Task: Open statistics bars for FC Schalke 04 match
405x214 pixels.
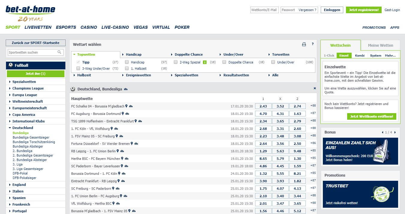Action: point(131,106)
